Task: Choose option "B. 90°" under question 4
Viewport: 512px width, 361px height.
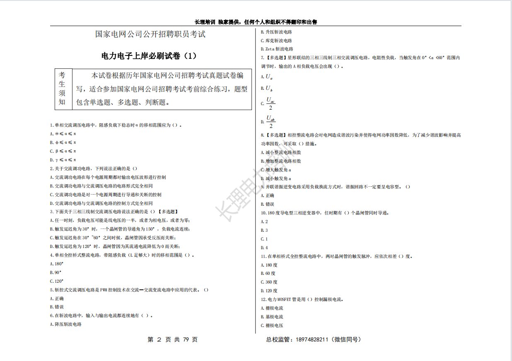Action: [56, 272]
